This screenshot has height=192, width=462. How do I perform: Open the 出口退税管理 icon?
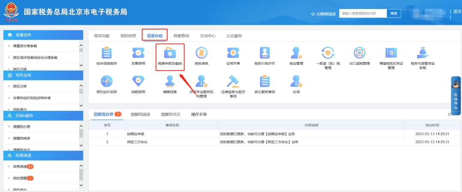click(359, 53)
